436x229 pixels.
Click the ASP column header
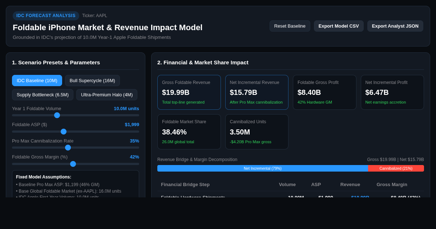[x=316, y=185]
